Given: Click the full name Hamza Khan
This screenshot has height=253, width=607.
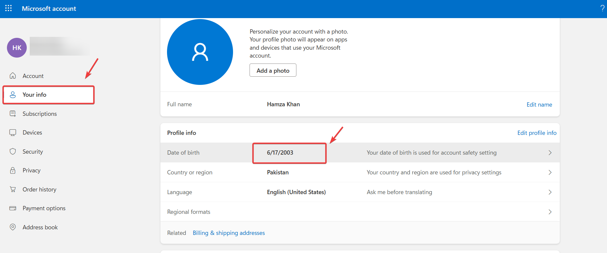Looking at the screenshot, I should (x=284, y=104).
